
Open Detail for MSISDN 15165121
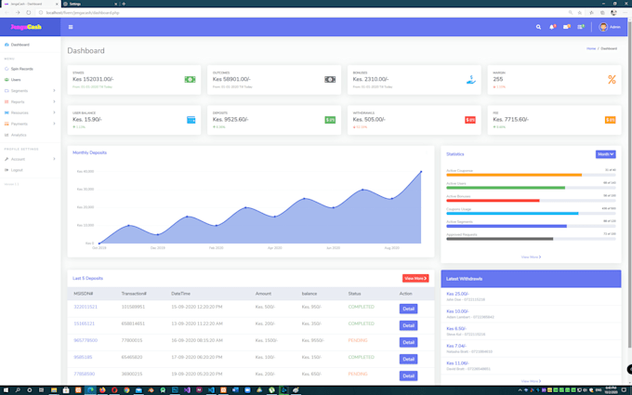click(408, 325)
